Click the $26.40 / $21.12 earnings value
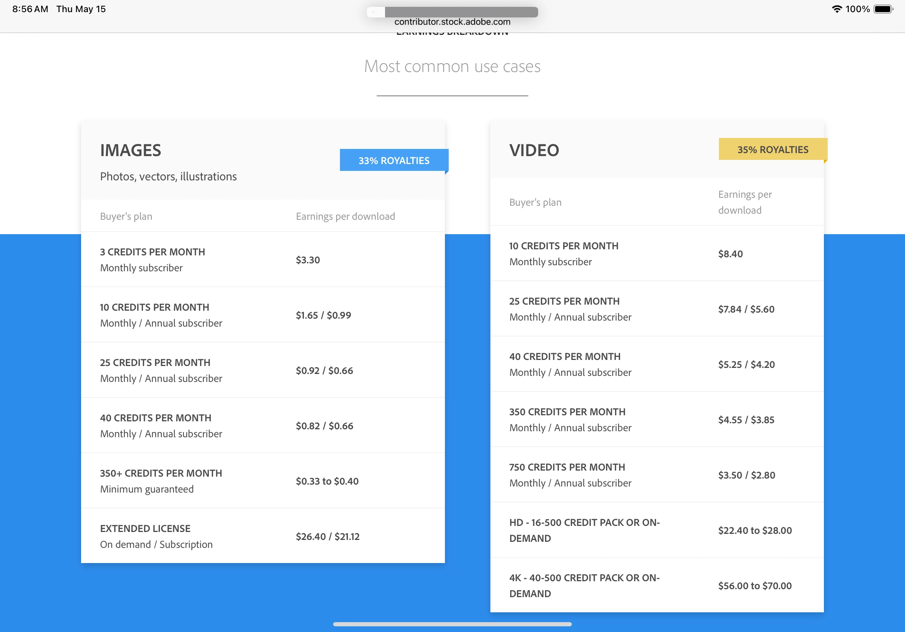Screen dimensions: 905x632 click(327, 536)
